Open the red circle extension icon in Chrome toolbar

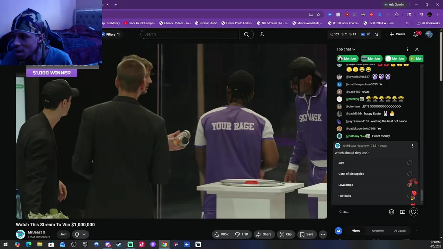click(371, 15)
